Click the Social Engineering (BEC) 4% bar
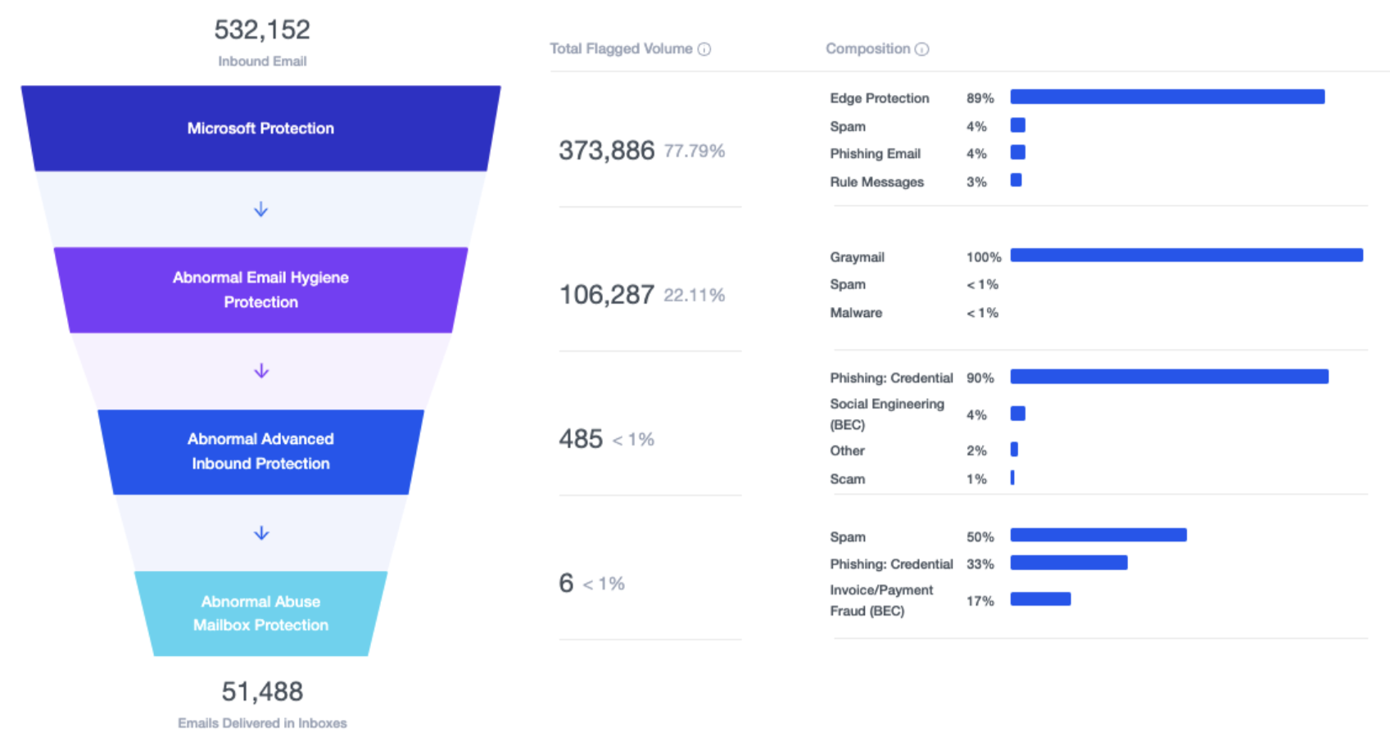1390x751 pixels. pos(1018,414)
